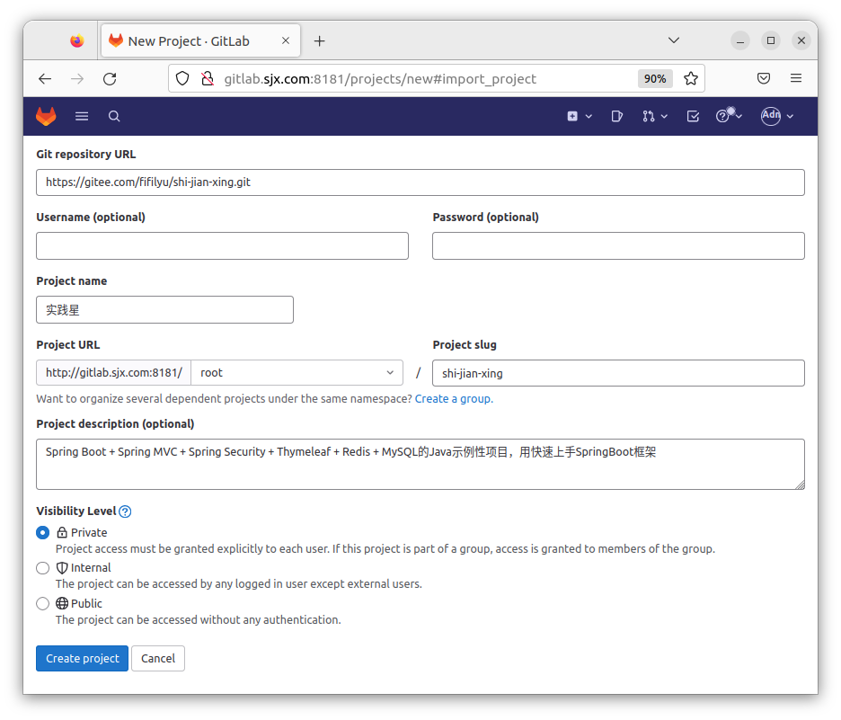Open the To-Do list checkmark icon
Viewport: 841px width, 720px height.
click(x=693, y=116)
